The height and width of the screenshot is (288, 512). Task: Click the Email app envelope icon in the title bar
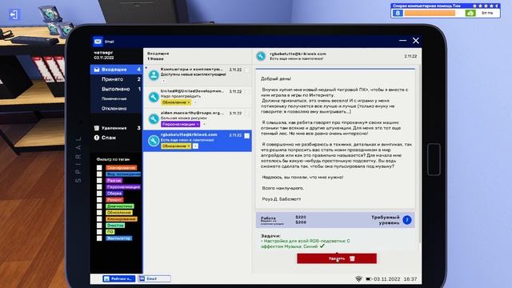coord(98,42)
